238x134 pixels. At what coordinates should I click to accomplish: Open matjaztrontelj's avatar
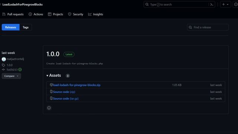pos(4,59)
